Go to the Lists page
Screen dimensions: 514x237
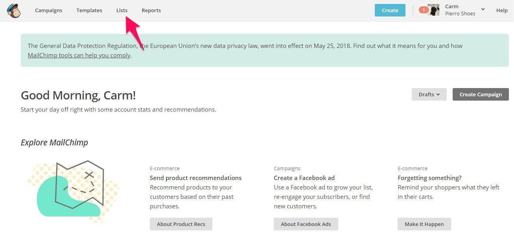(x=122, y=10)
